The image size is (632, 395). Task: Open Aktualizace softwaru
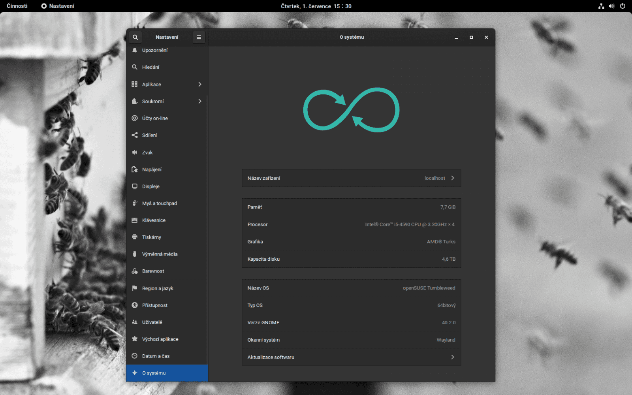[351, 357]
